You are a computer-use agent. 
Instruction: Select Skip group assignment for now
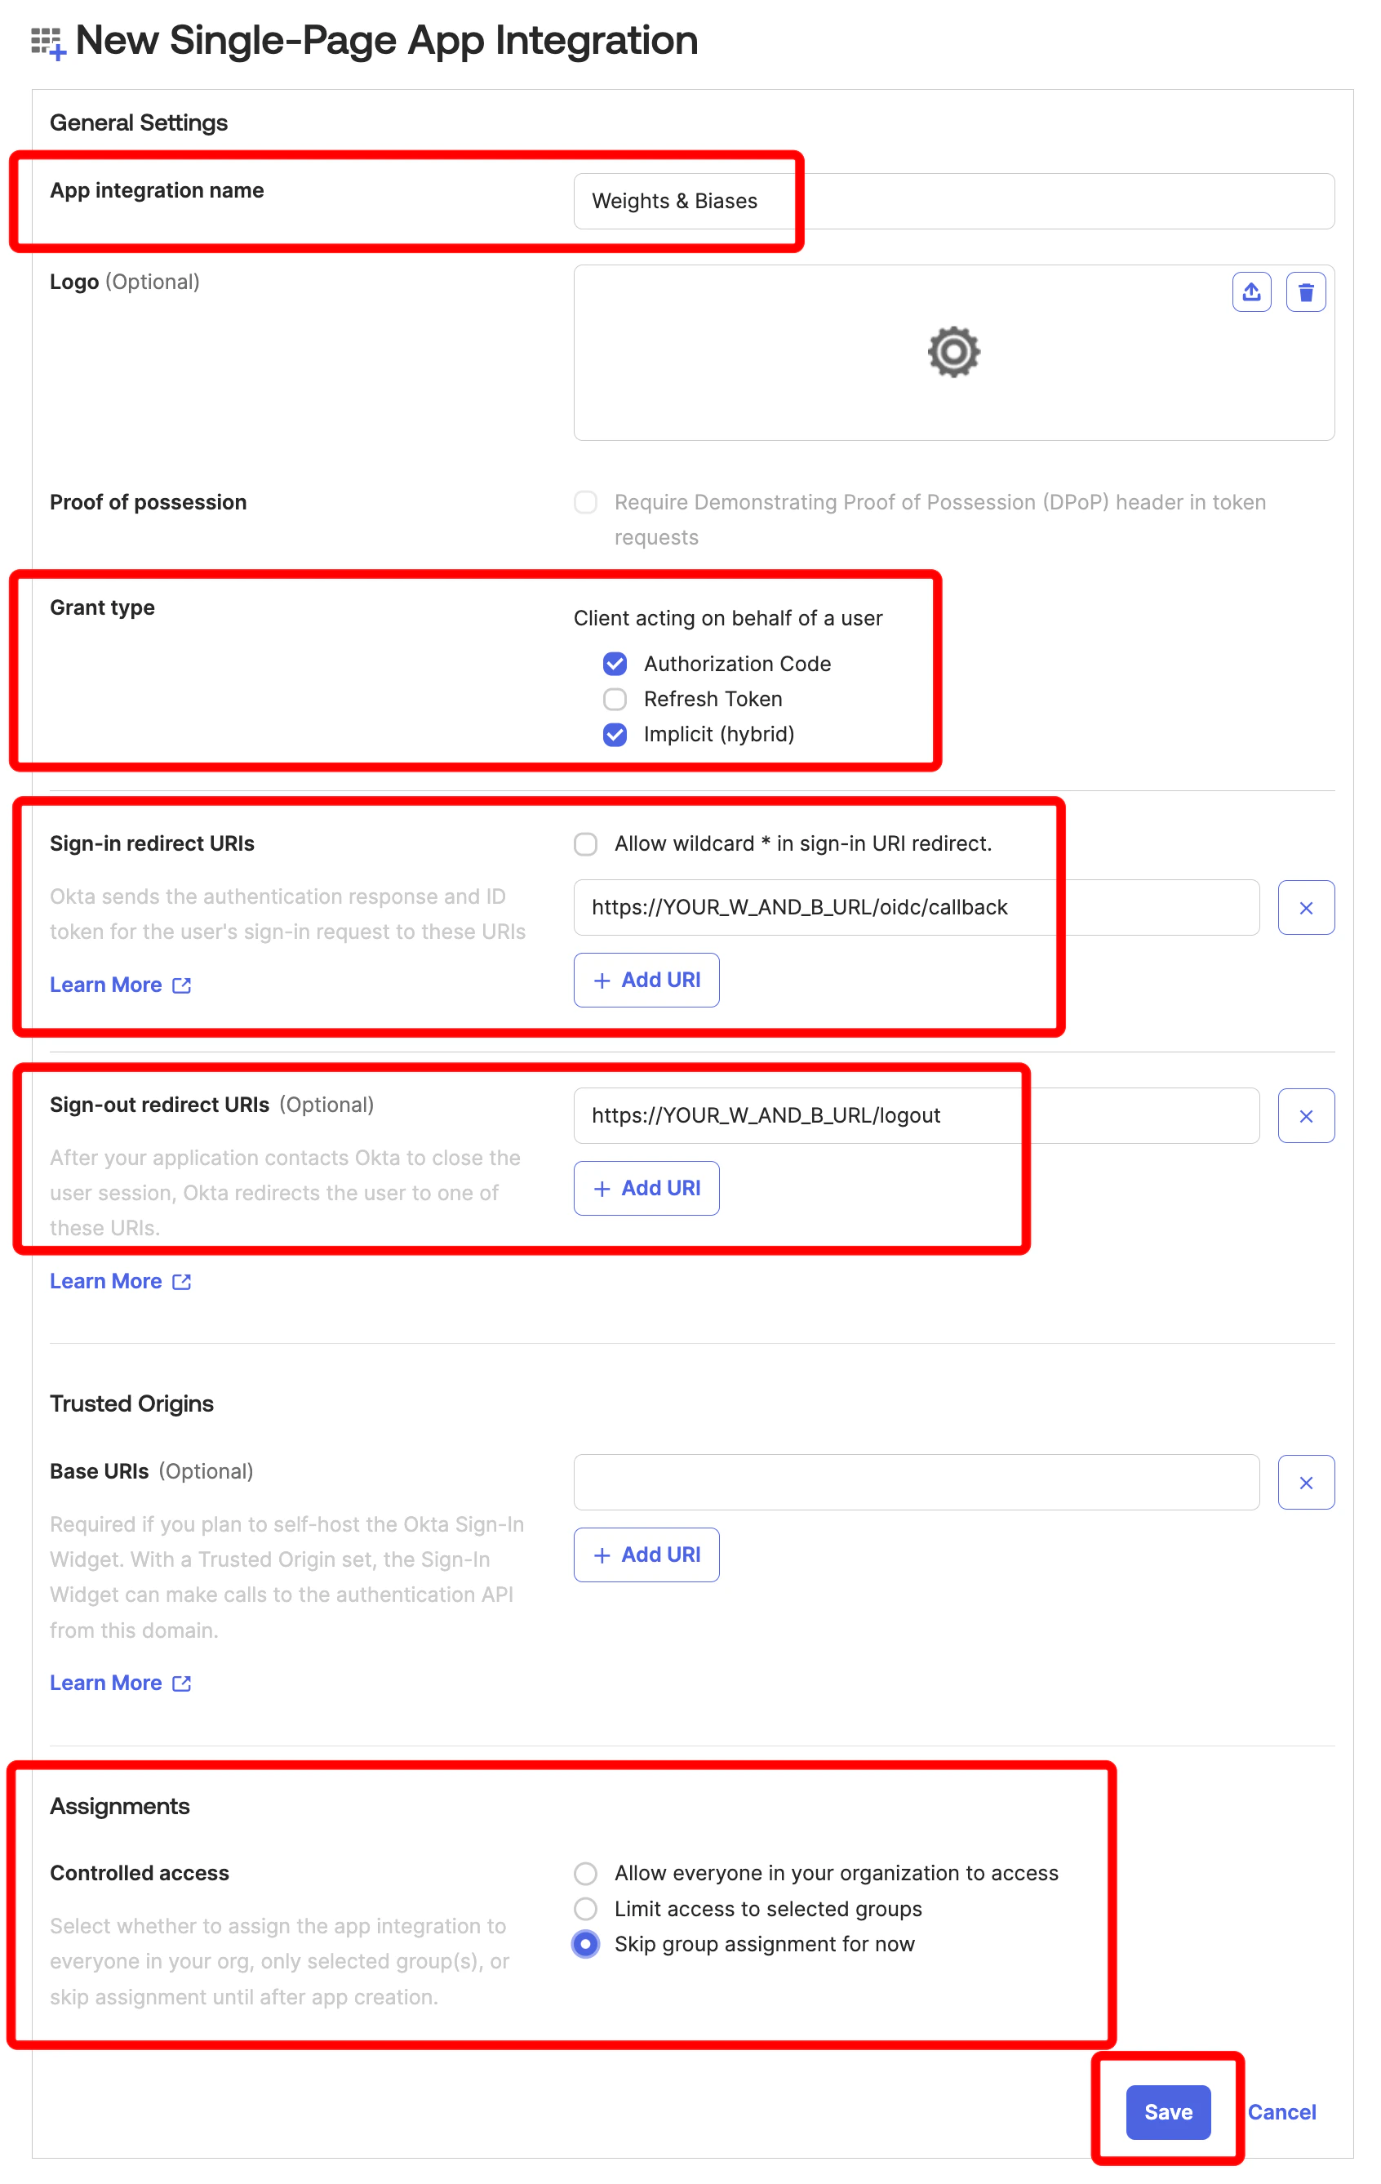coord(586,1945)
